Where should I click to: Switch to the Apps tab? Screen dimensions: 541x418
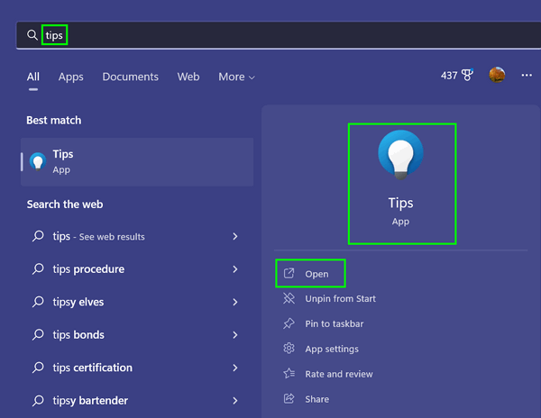coord(70,77)
